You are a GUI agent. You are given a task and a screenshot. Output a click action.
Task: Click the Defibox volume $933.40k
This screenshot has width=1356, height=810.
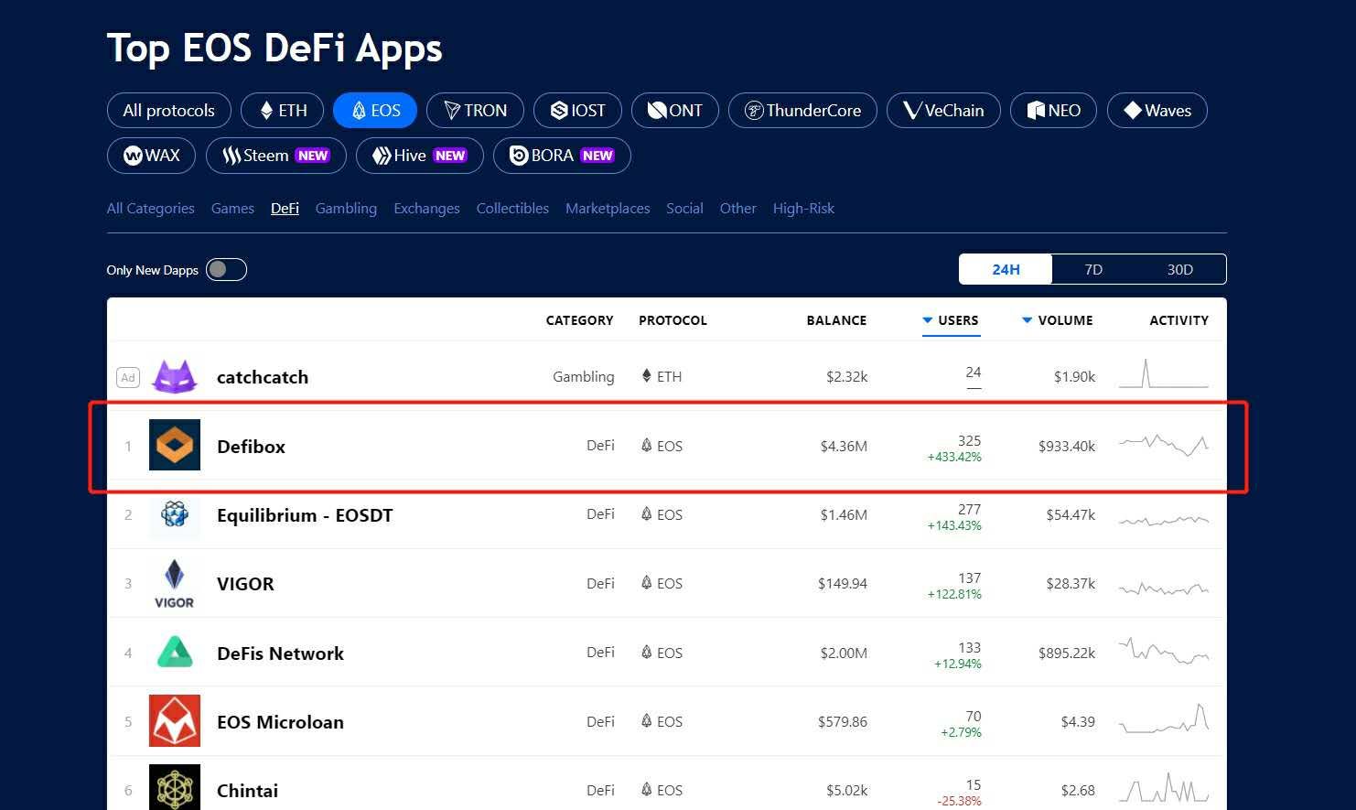tap(1067, 446)
